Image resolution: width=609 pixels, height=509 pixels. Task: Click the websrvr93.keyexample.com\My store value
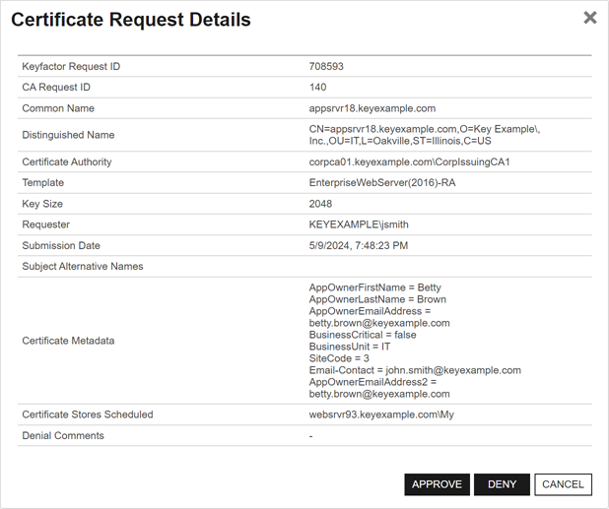[381, 414]
